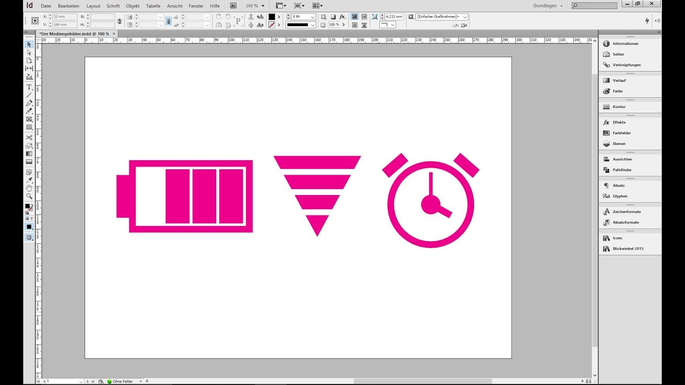Open the arrange documents dropdown
The image size is (685, 385).
[x=317, y=5]
